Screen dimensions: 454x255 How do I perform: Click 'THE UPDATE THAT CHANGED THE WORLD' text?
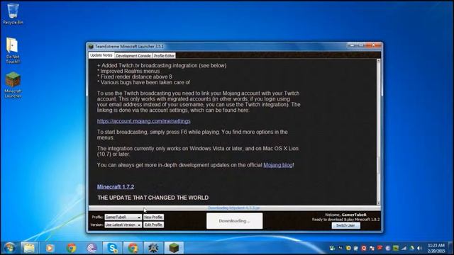coord(153,198)
